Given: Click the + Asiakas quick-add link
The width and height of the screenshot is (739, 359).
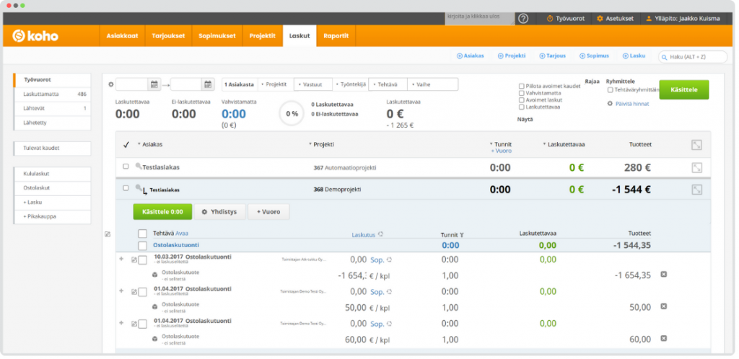Looking at the screenshot, I should 471,56.
